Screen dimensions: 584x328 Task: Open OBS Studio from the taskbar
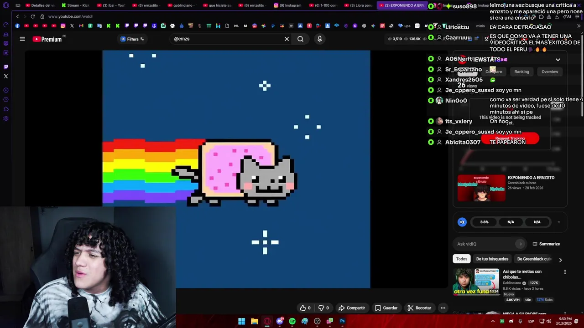317,321
